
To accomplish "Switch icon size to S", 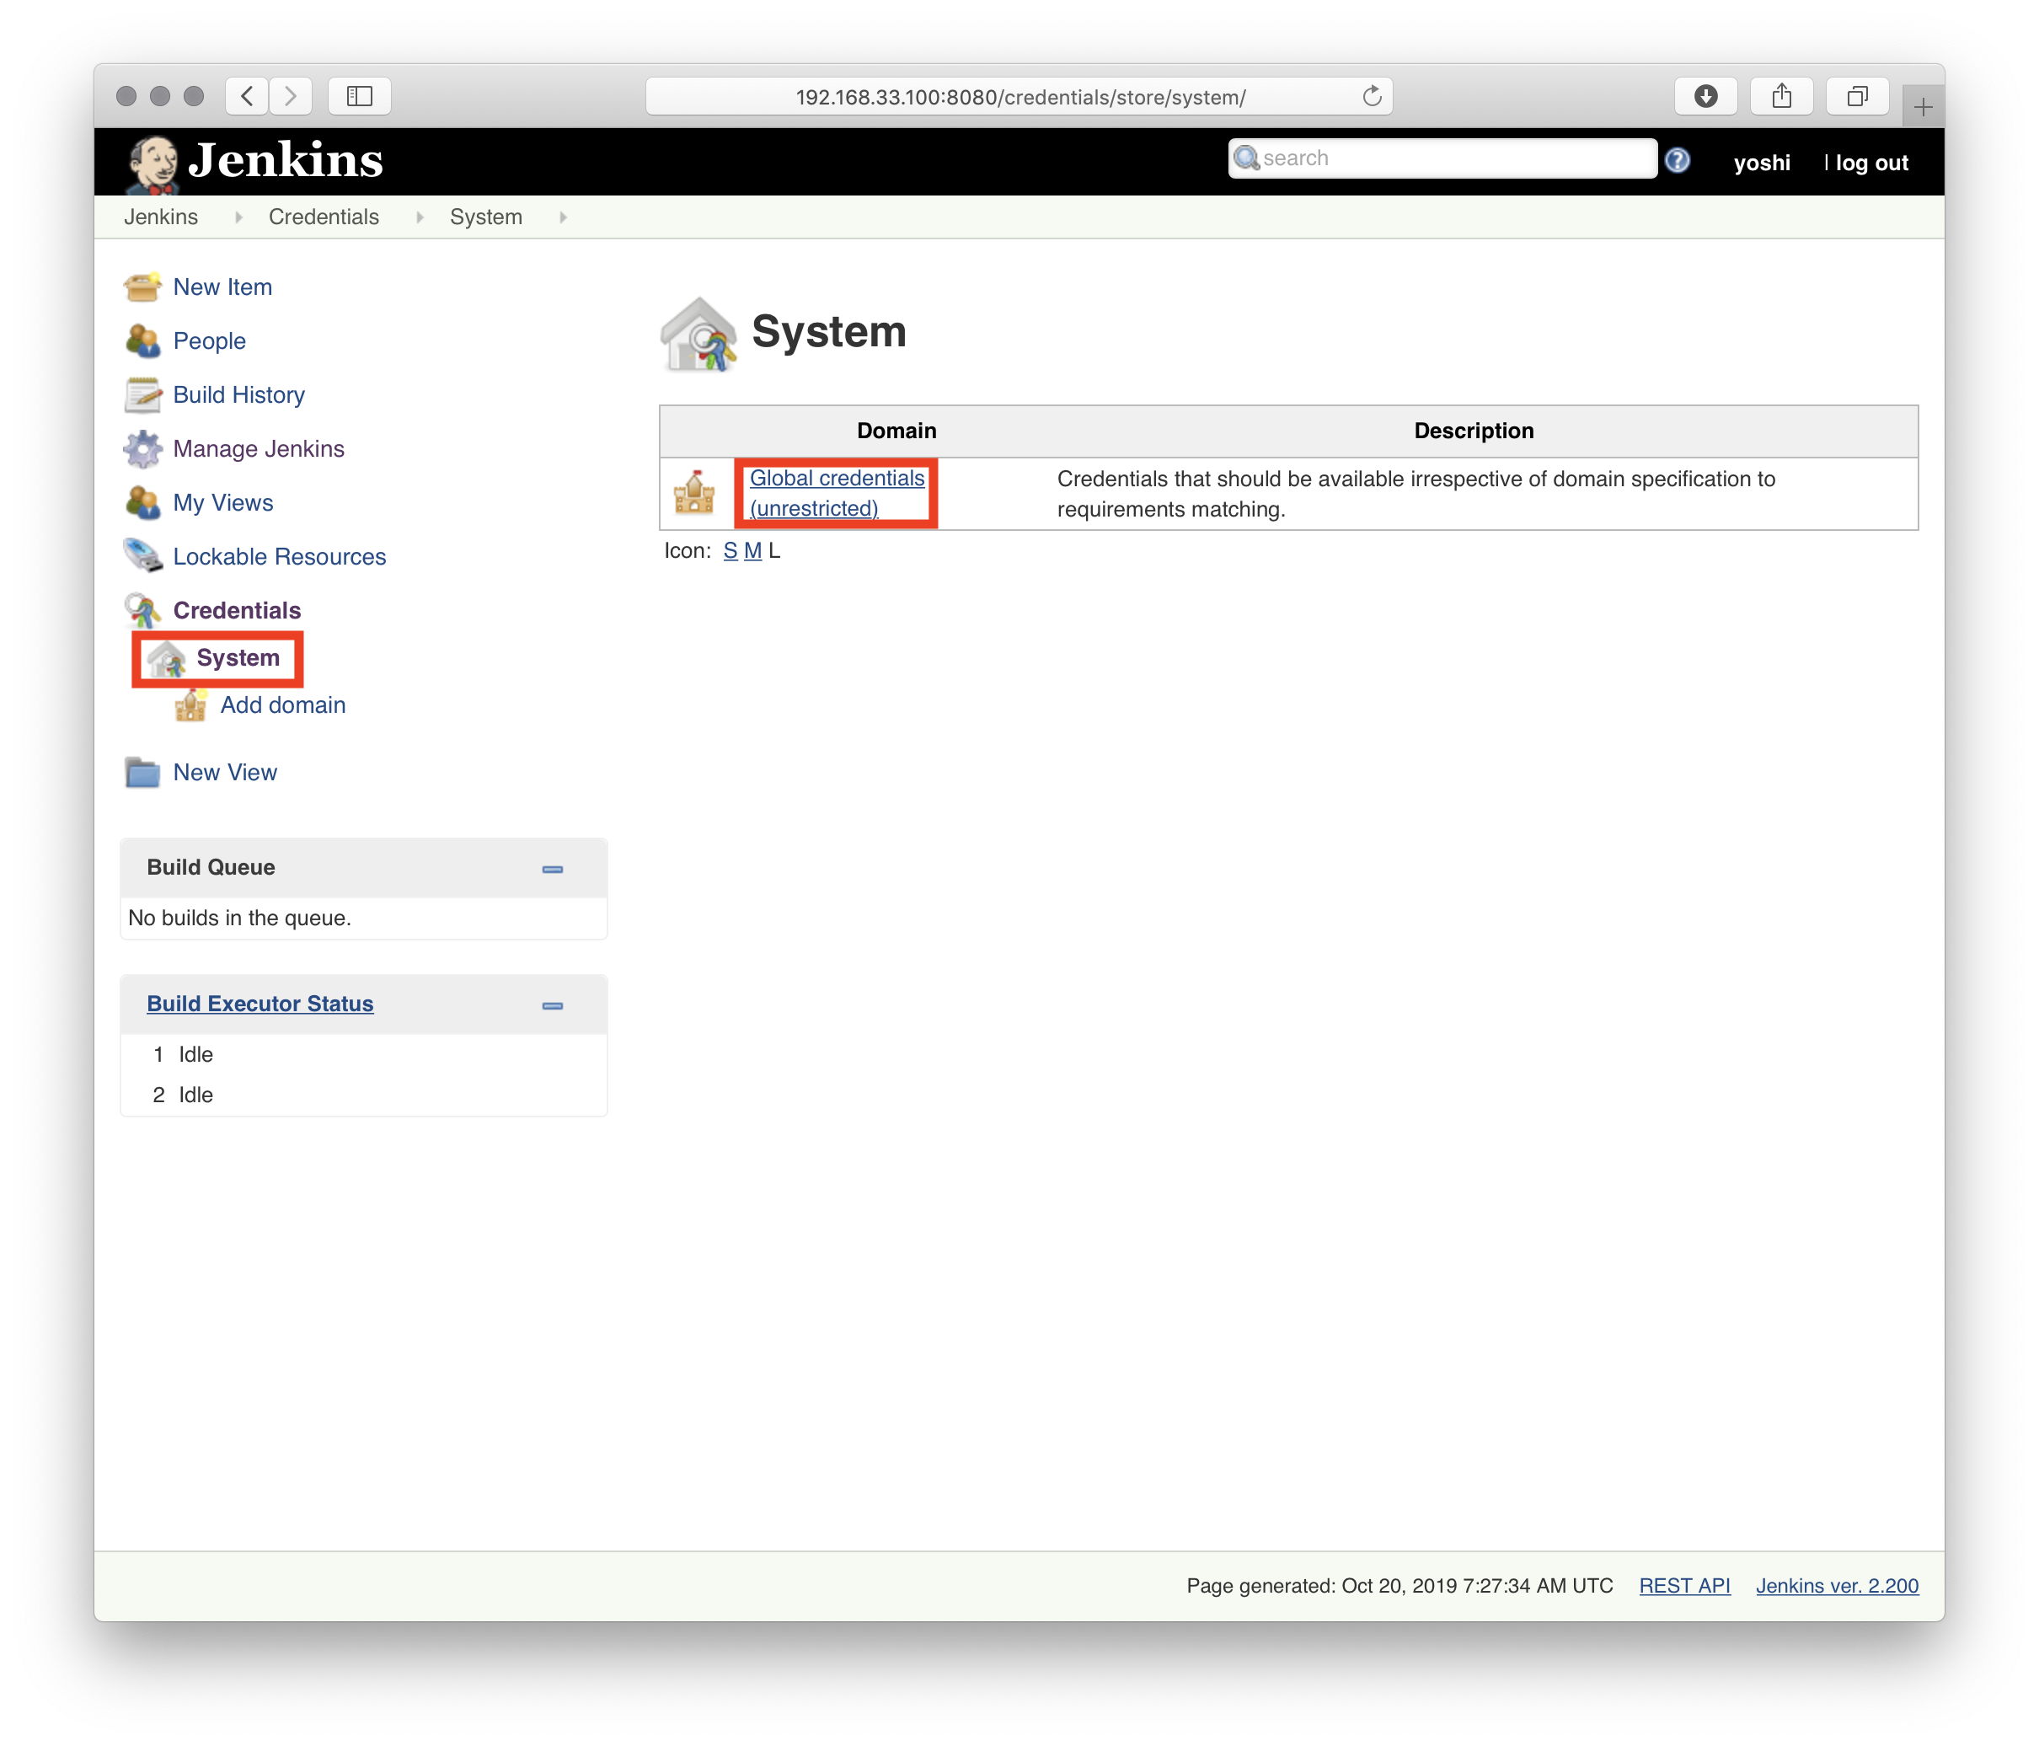I will coord(731,551).
